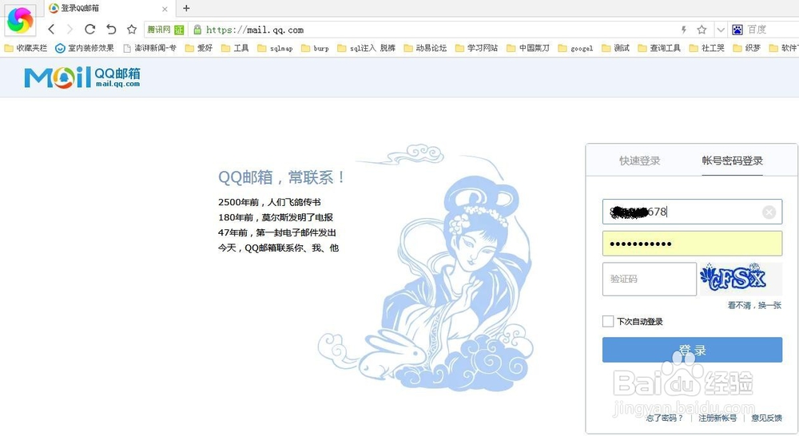Click the green 腾讯网 site certificate badge
Screen dimensions: 799x436
165,30
